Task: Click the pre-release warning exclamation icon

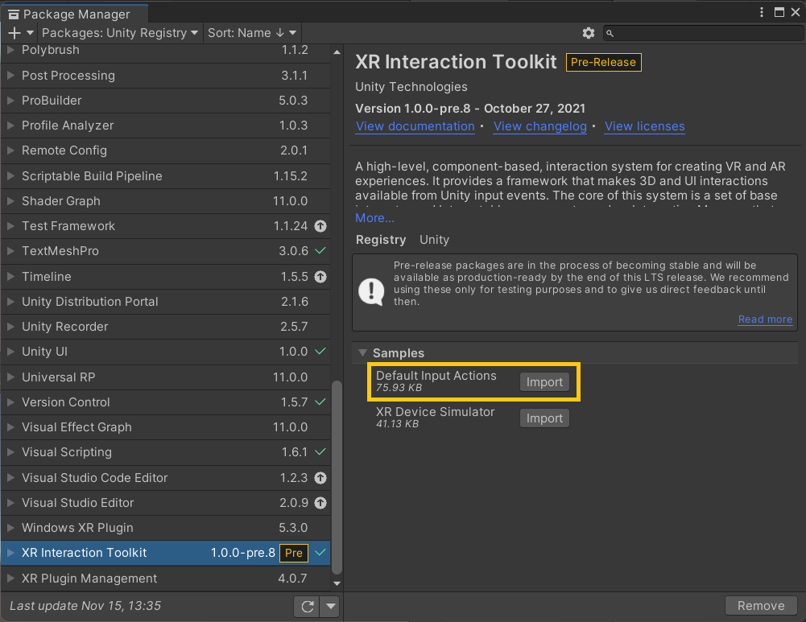Action: coord(371,292)
